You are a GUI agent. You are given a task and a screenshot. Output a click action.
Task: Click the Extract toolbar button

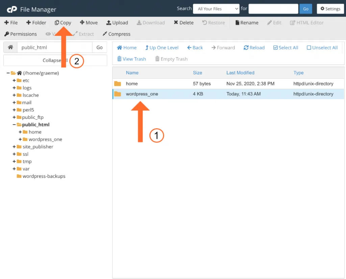click(83, 34)
